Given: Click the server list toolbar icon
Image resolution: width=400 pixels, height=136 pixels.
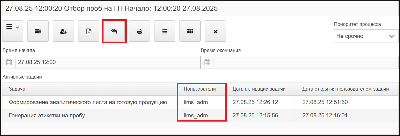Looking at the screenshot, I should pyautogui.click(x=38, y=31).
